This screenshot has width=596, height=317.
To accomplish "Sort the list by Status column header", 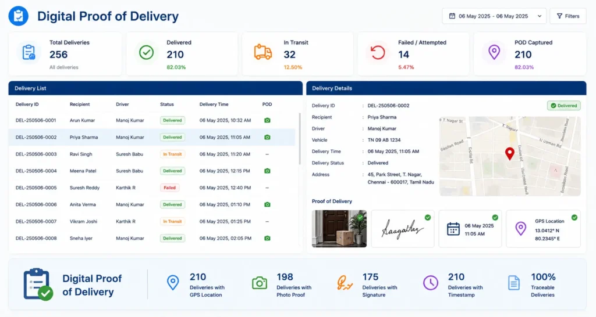I will 167,105.
